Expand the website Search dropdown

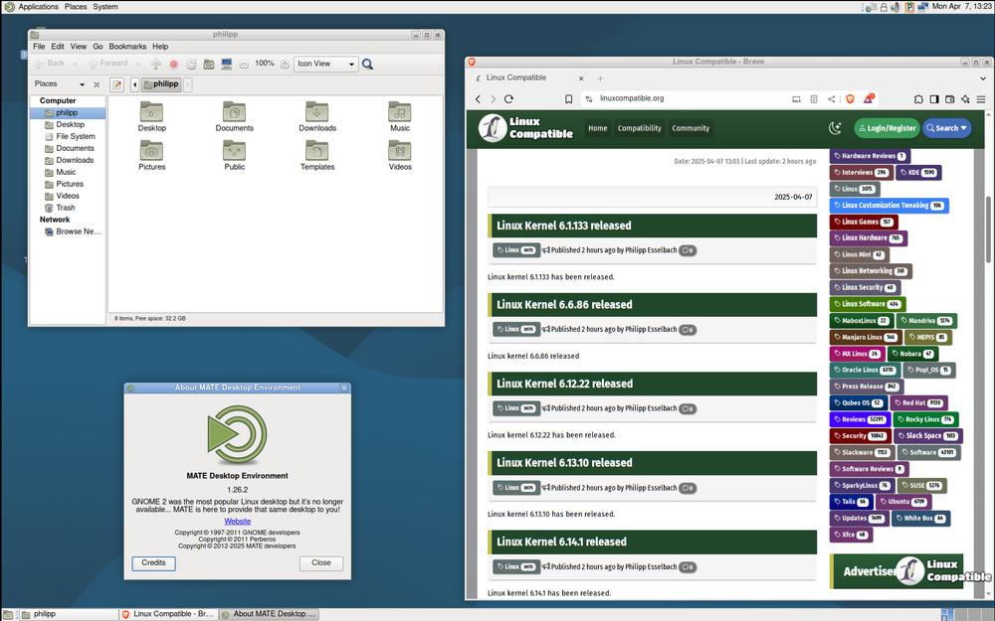click(x=946, y=127)
